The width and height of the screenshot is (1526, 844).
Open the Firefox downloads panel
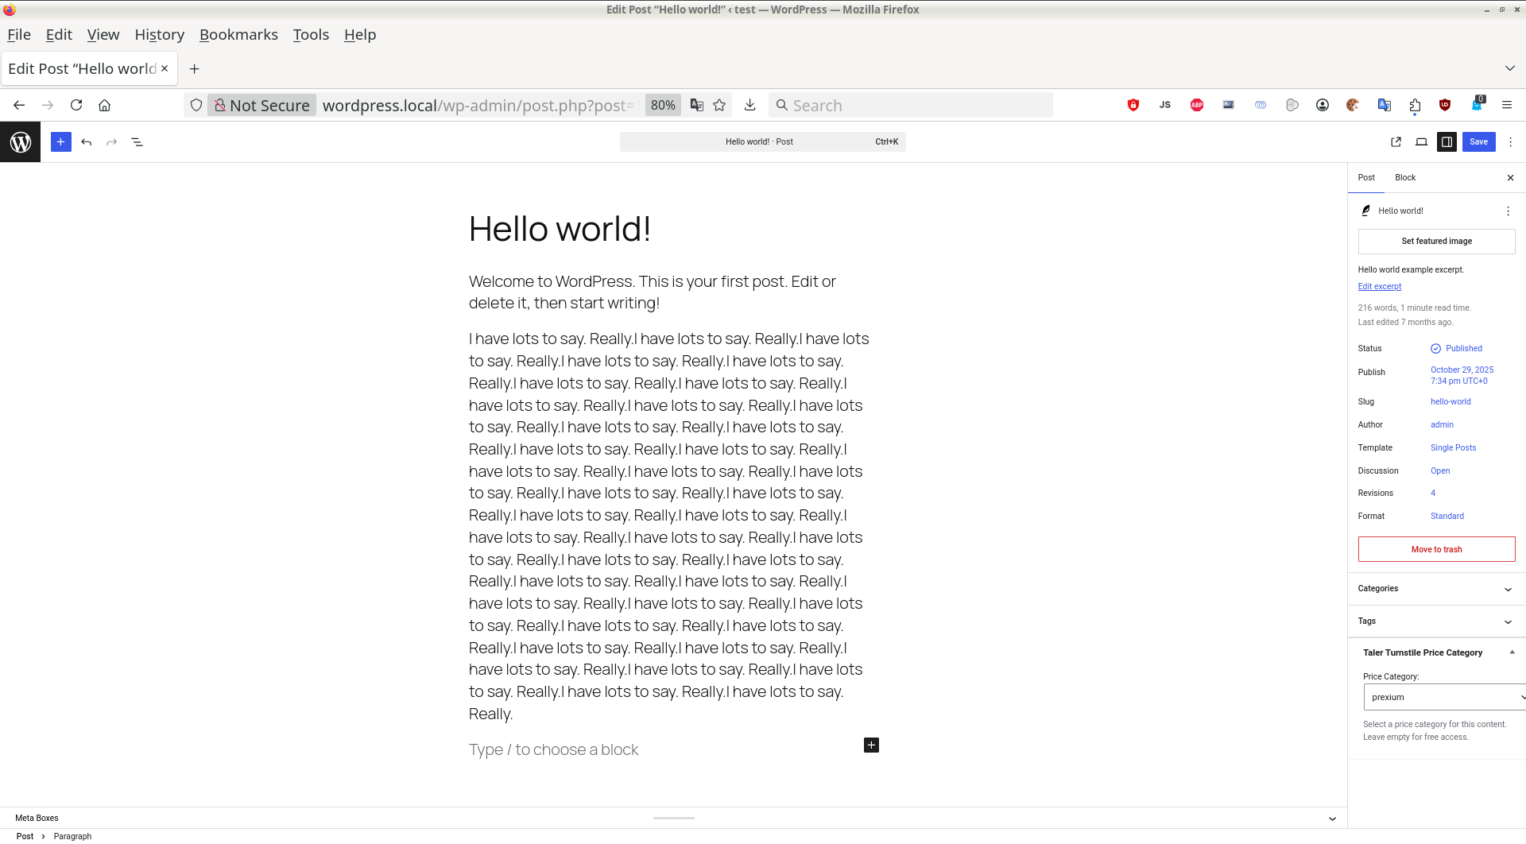click(x=749, y=105)
